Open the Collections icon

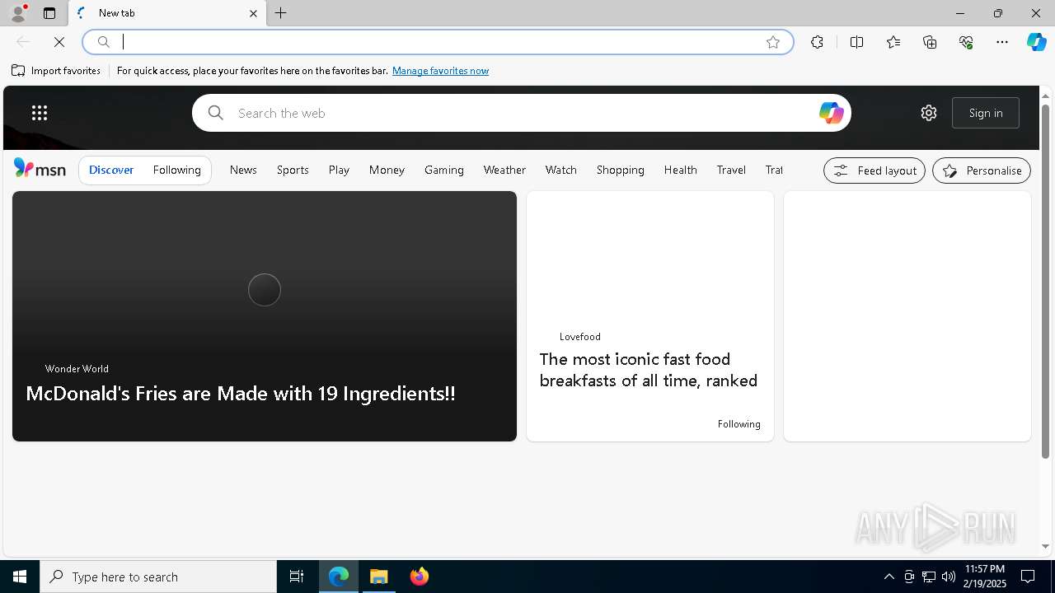click(x=930, y=42)
